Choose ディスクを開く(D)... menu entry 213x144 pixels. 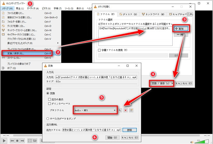point(31,26)
